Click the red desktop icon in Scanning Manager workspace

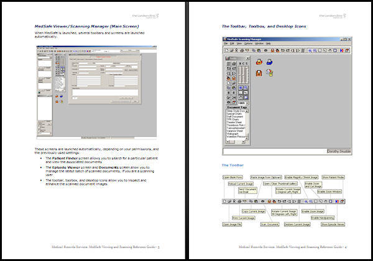[259, 62]
